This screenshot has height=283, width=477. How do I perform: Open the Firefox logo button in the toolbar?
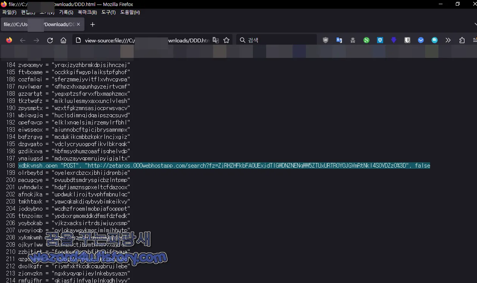[x=9, y=40]
